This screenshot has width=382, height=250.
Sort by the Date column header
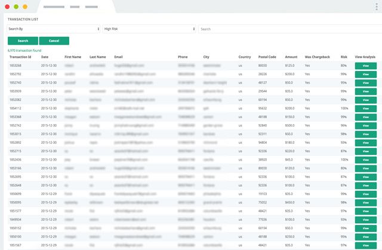[45, 57]
